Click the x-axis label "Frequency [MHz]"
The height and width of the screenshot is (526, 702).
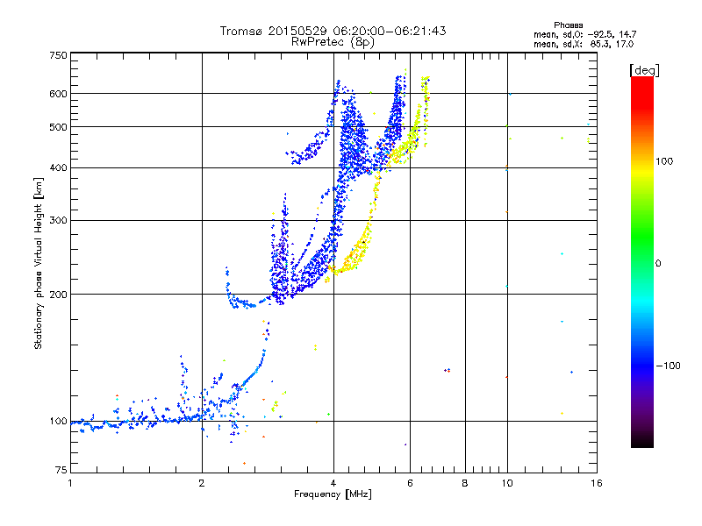point(333,494)
